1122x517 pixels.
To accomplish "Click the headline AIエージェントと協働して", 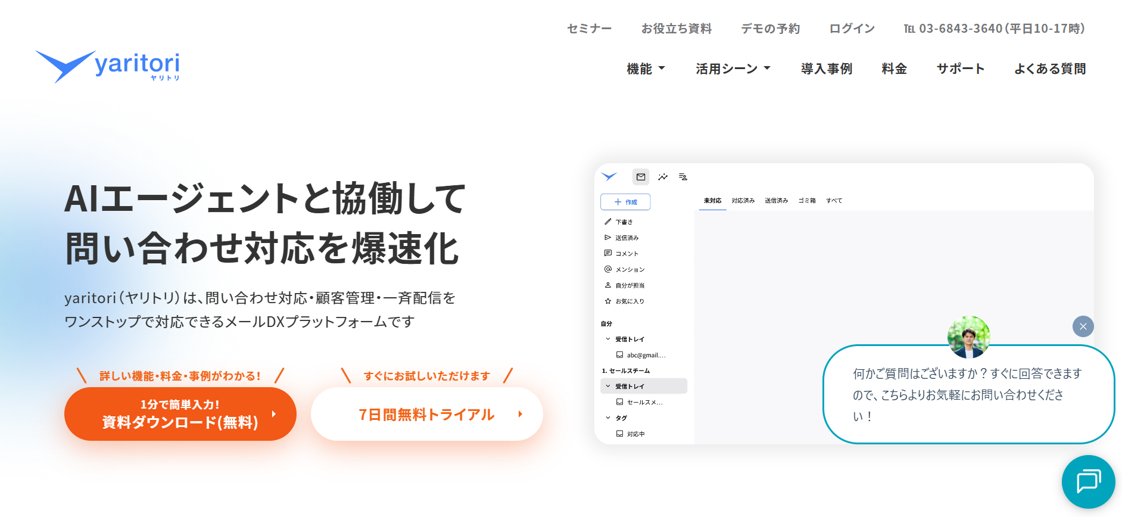I will 265,198.
